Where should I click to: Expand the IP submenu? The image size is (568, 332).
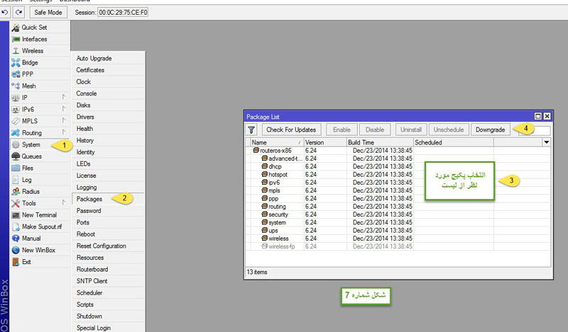(x=40, y=98)
